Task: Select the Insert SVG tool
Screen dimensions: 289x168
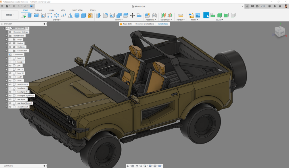Action: point(191,15)
